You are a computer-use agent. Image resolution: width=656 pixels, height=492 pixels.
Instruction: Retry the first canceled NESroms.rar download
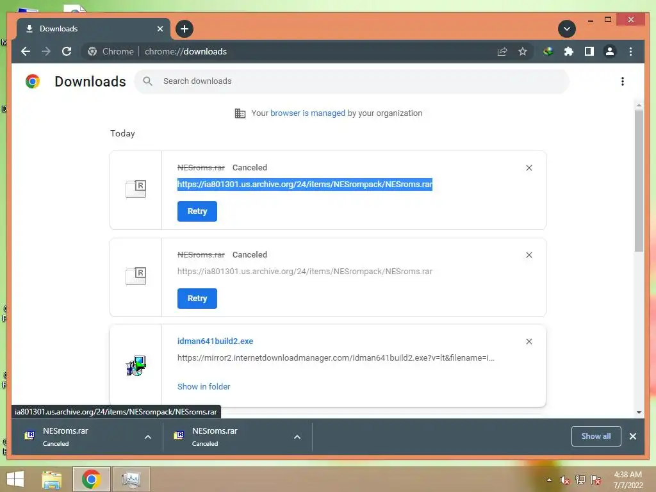(x=197, y=211)
